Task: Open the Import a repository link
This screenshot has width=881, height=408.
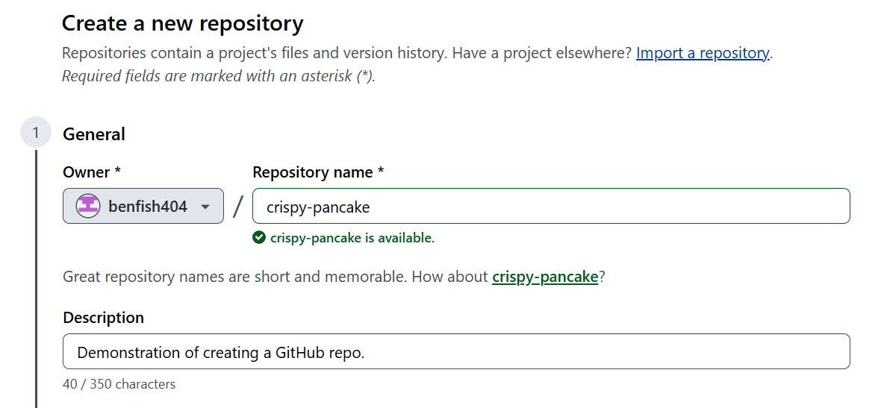Action: [703, 53]
